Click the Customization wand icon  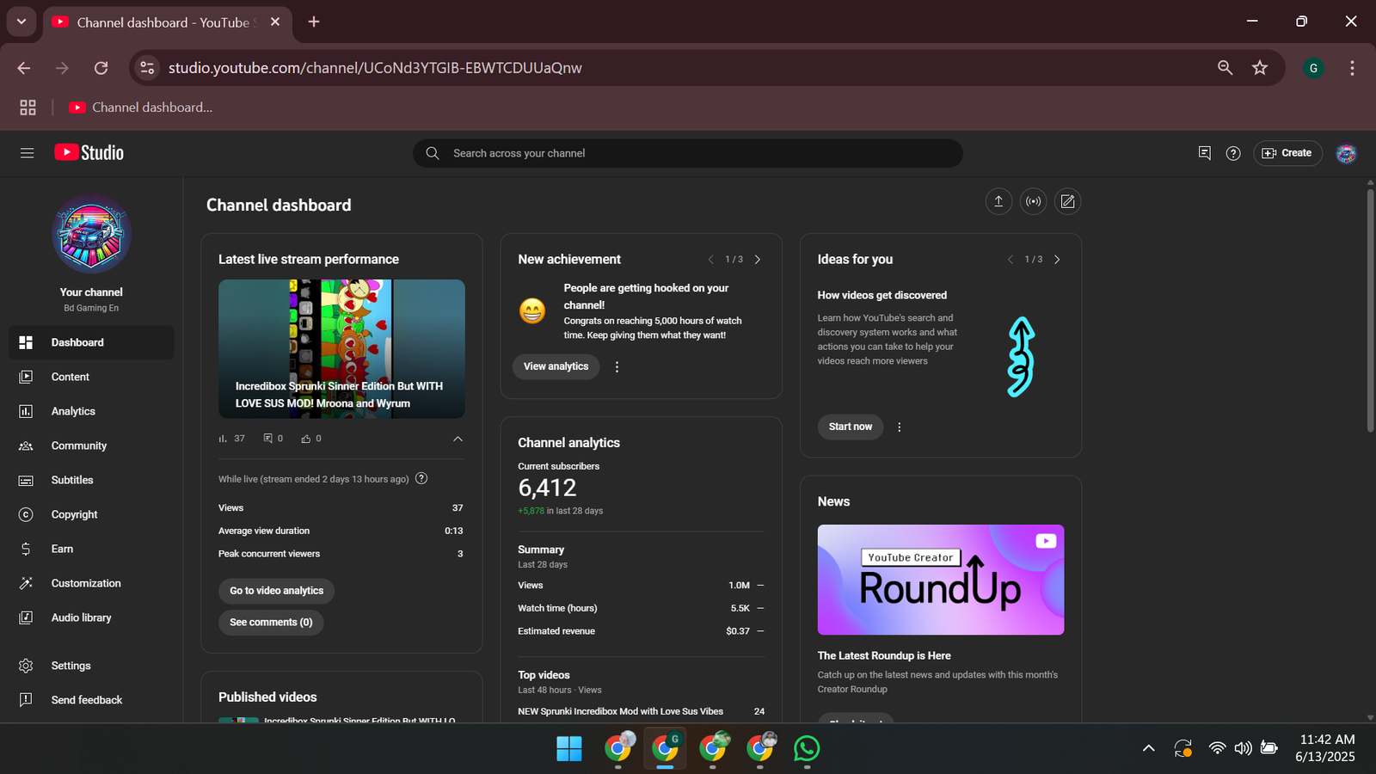click(26, 583)
